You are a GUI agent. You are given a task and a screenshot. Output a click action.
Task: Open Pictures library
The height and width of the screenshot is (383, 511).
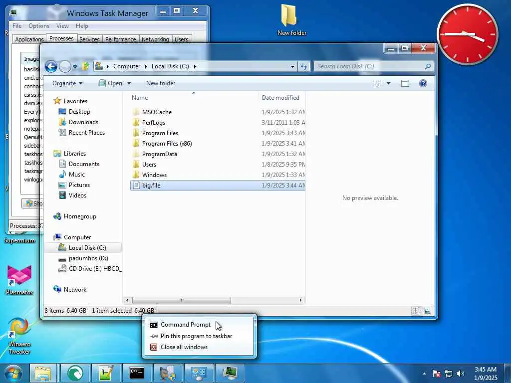coord(79,185)
